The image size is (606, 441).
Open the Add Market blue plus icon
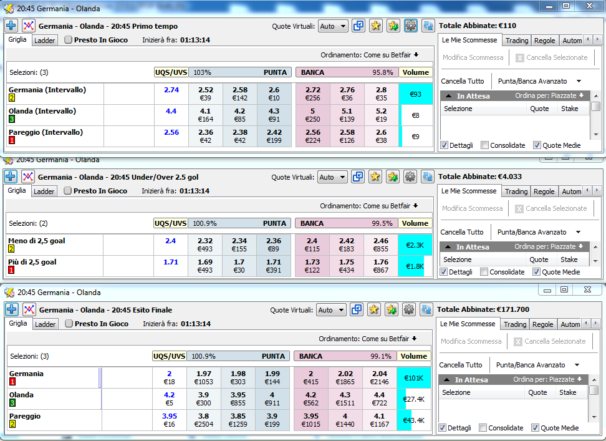[11, 26]
